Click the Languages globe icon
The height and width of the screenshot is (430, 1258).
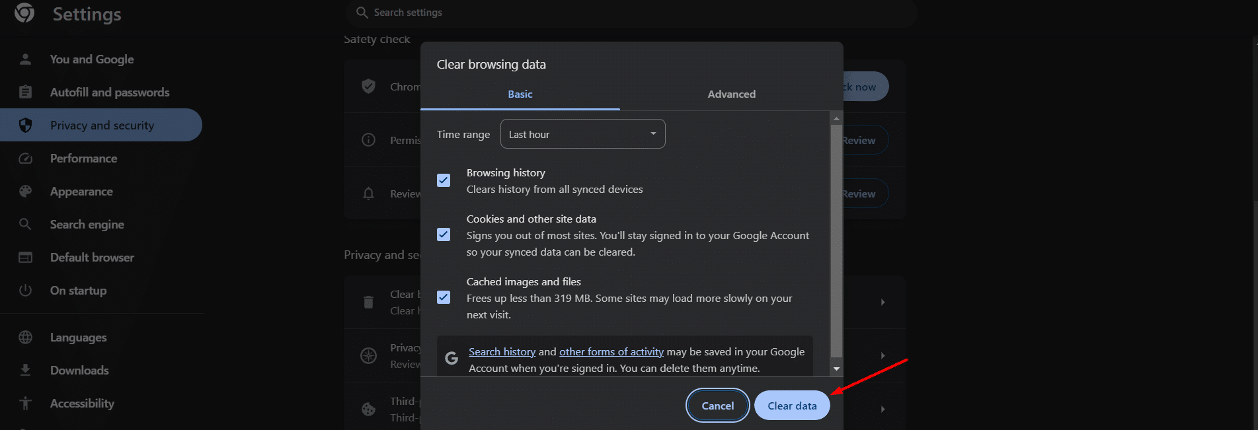[x=25, y=338]
